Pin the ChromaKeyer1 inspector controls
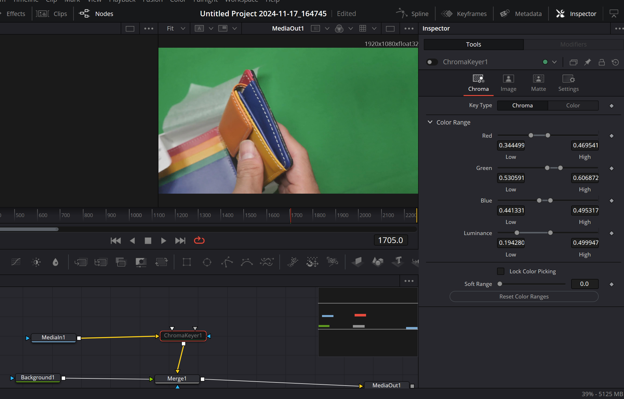Viewport: 624px width, 399px height. (x=587, y=62)
